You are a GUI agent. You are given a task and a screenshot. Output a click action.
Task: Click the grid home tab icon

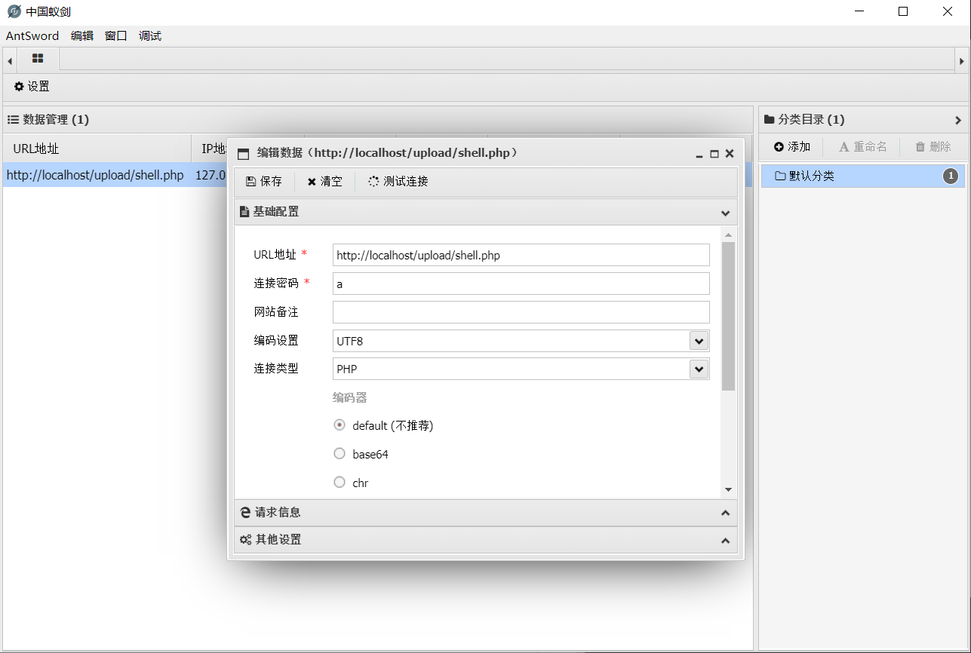coord(38,59)
